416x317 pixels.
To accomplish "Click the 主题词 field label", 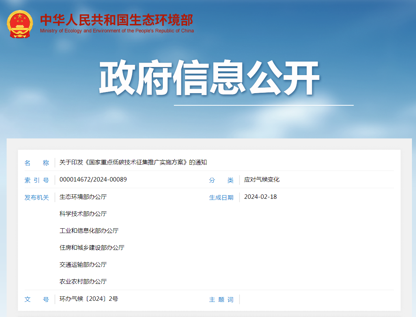I will click(x=221, y=299).
